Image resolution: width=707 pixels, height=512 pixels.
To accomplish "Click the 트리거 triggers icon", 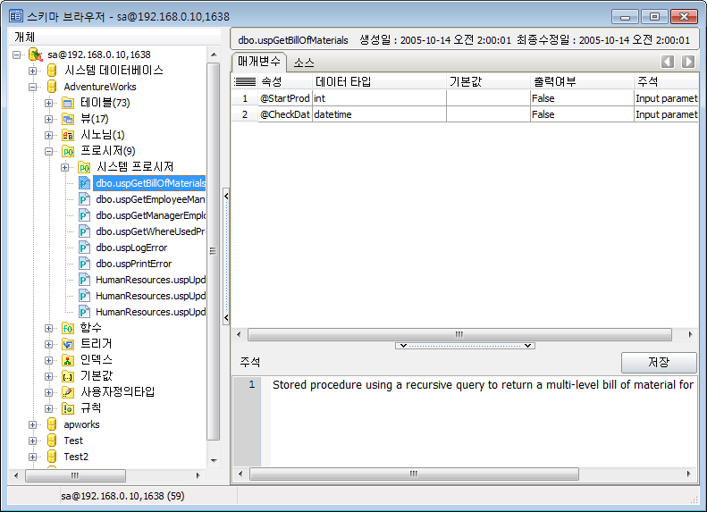I will pyautogui.click(x=68, y=344).
